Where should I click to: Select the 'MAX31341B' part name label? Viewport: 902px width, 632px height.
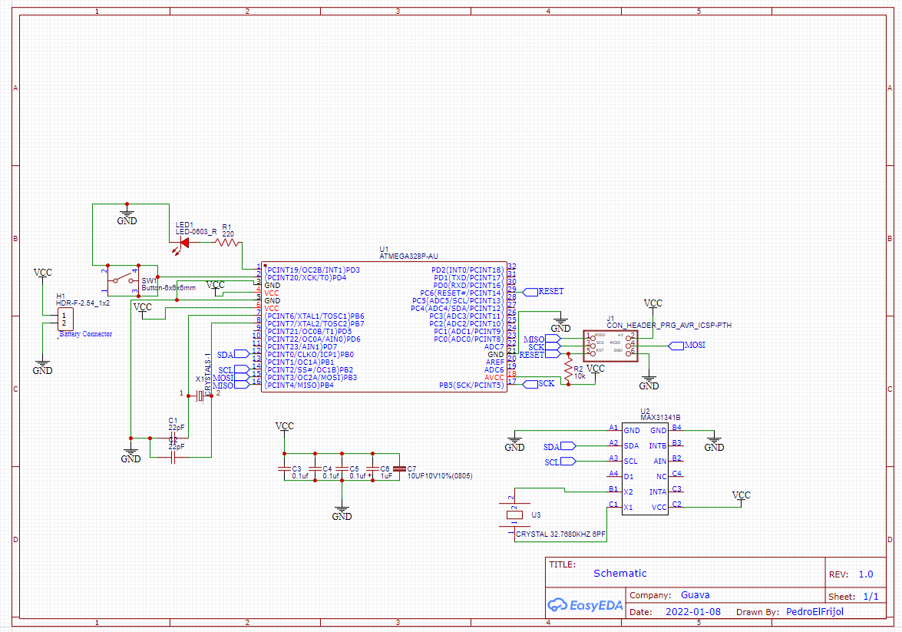pyautogui.click(x=660, y=418)
